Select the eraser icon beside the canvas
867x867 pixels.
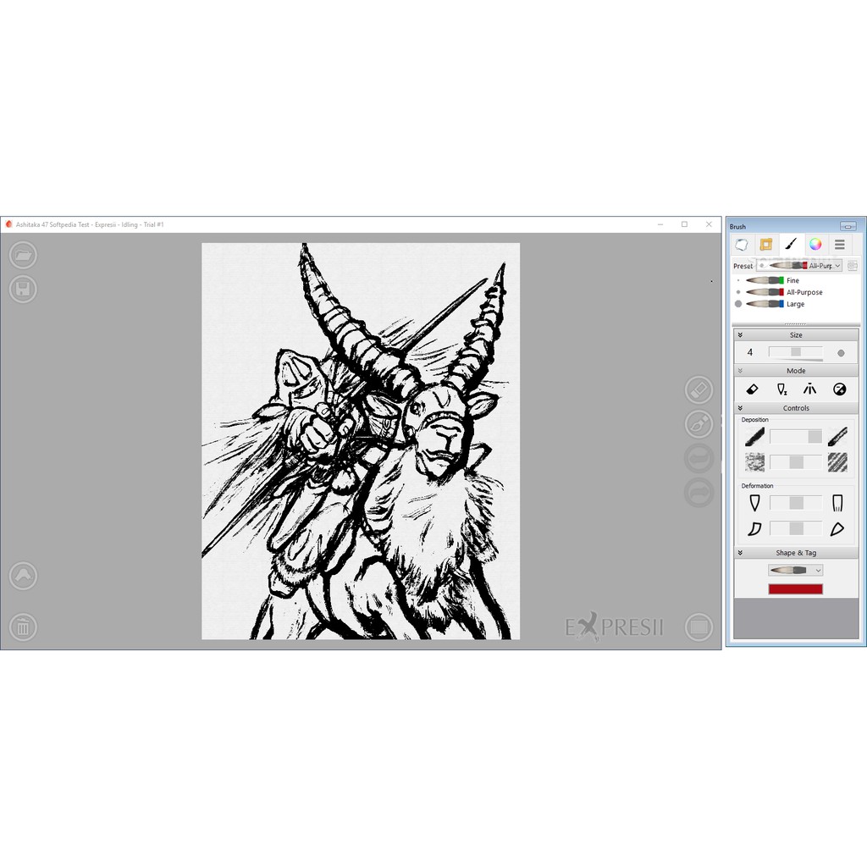click(x=699, y=390)
